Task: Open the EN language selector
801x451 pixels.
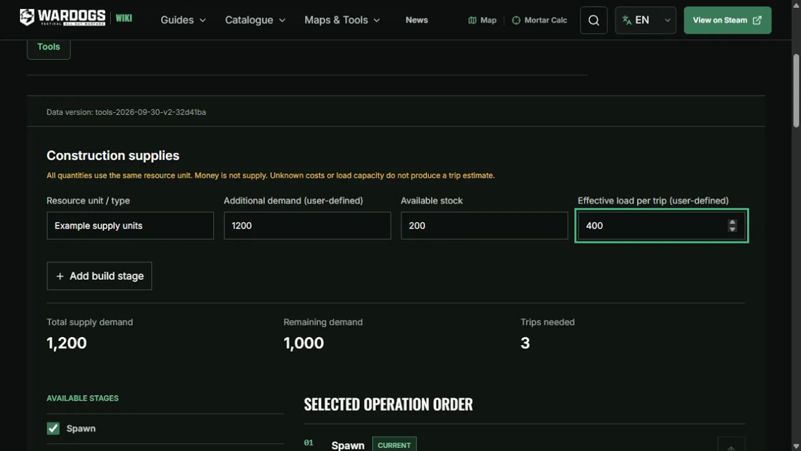Action: (645, 20)
